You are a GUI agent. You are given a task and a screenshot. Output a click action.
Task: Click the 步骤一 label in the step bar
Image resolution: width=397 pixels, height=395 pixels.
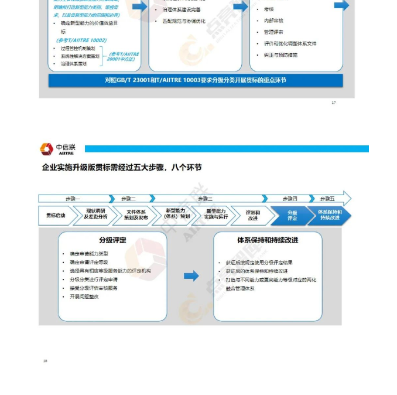73,199
